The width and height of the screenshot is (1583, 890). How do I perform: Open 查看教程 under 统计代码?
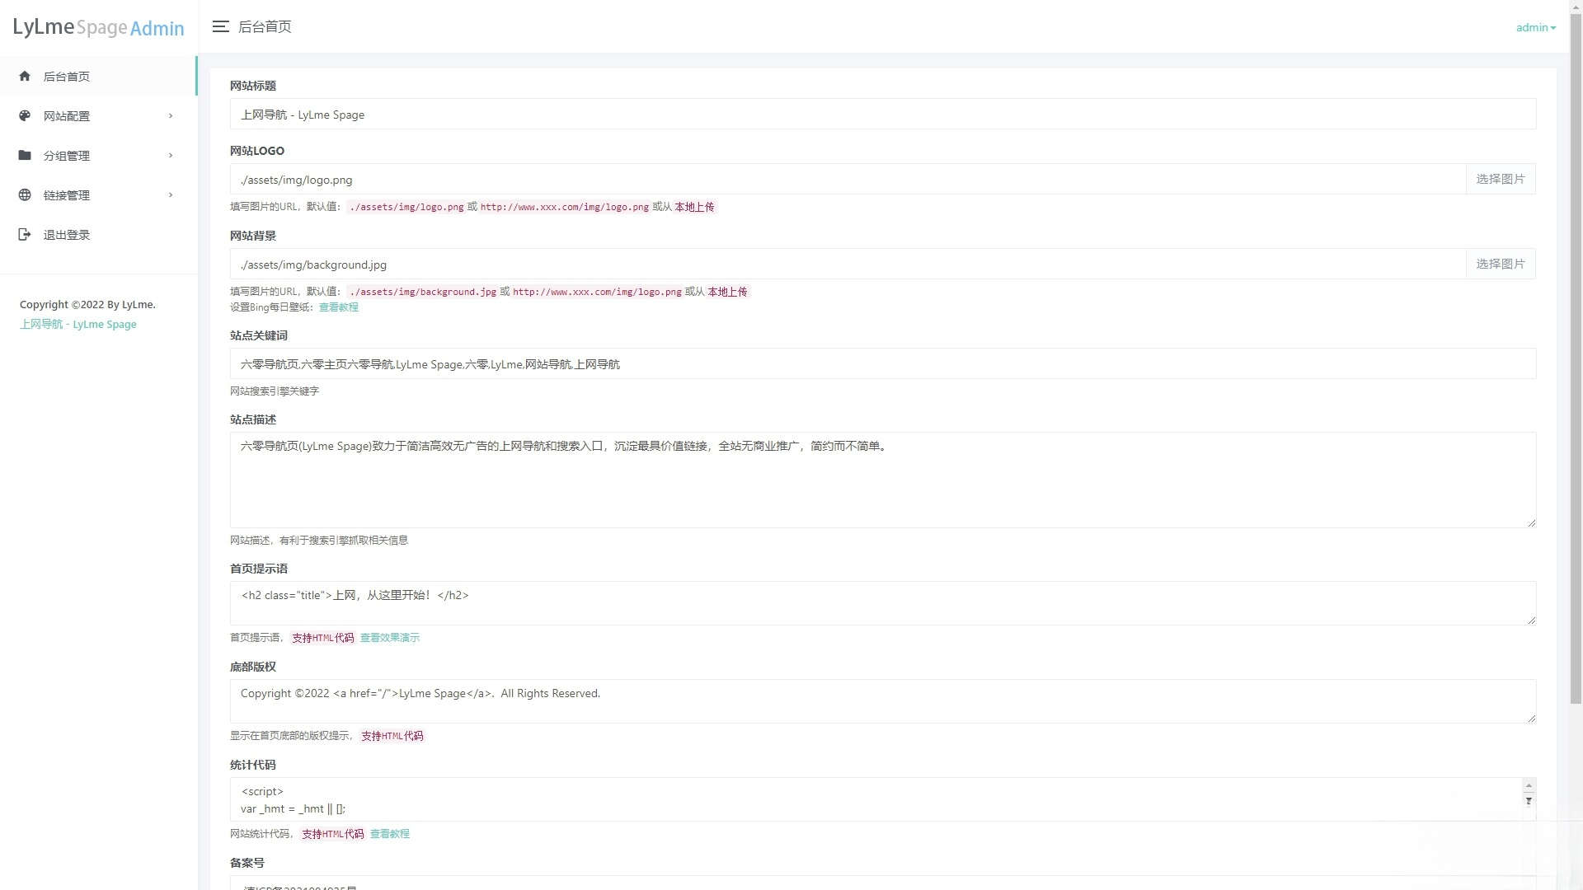coord(389,834)
